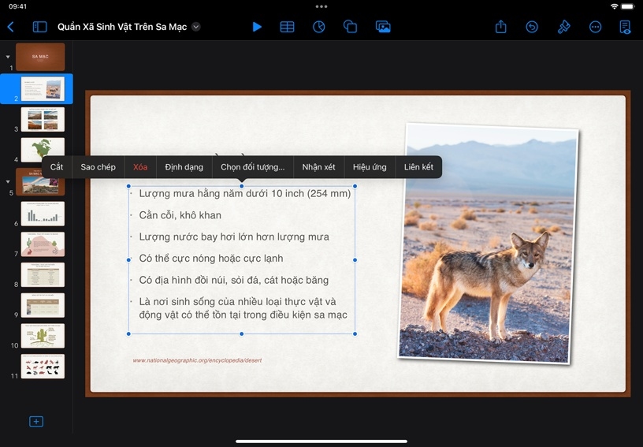Open the chart insert icon
This screenshot has height=447, width=643.
click(318, 27)
